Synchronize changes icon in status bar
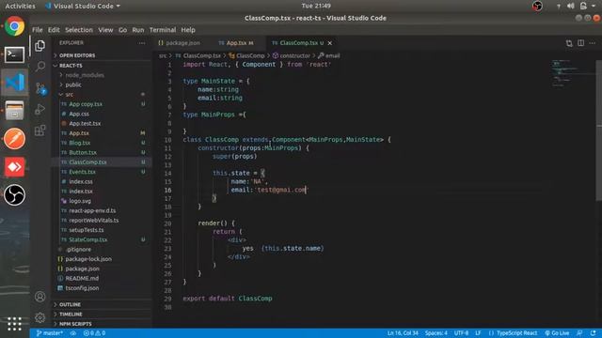 [73, 333]
